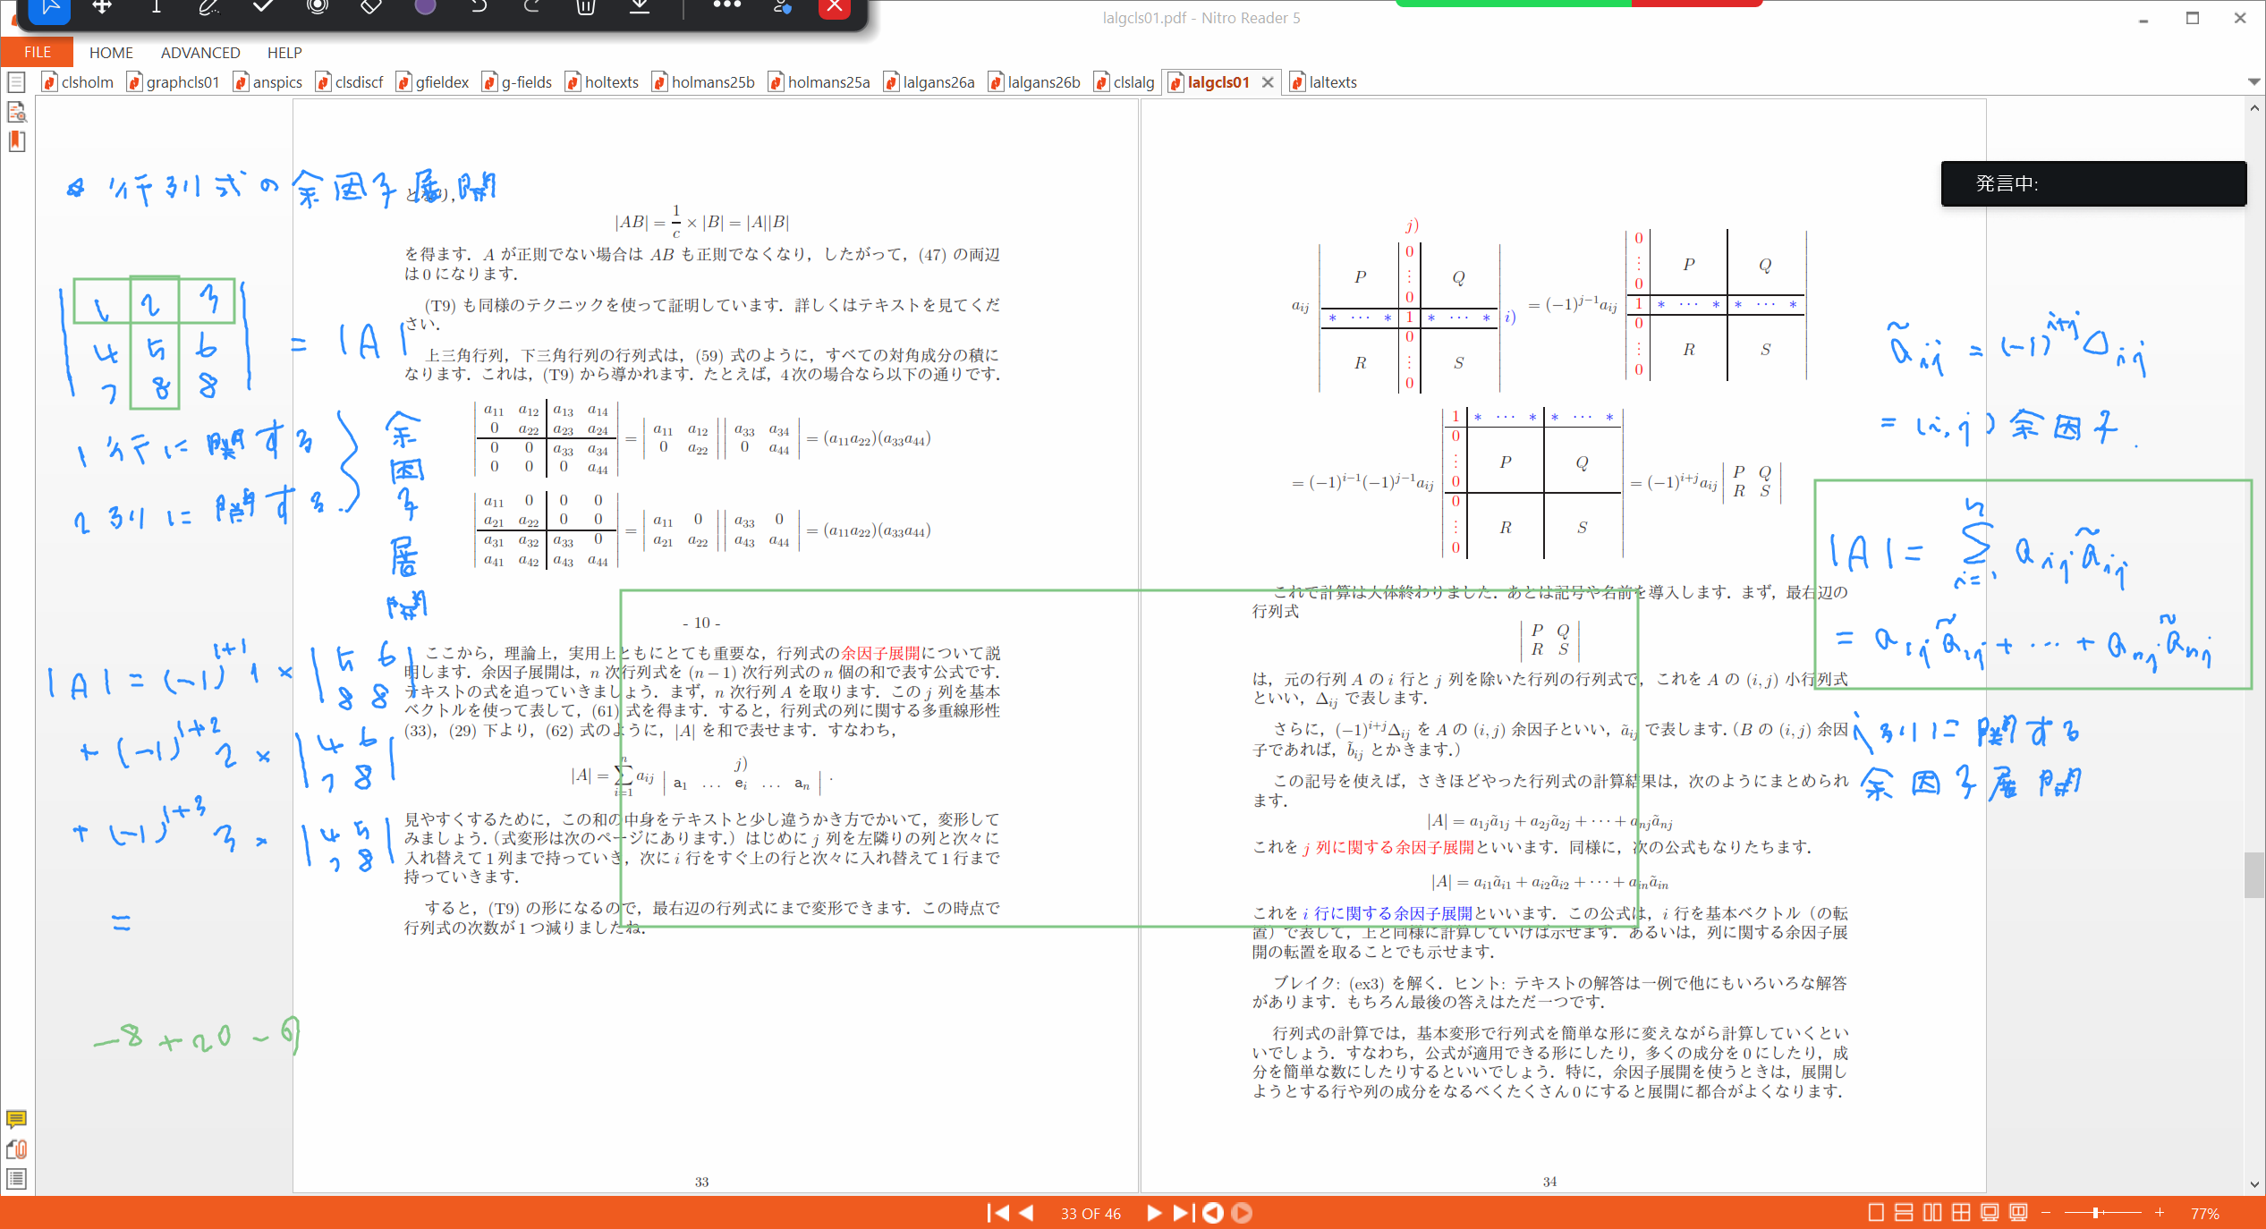Go to the previous page
The height and width of the screenshot is (1229, 2266).
[1026, 1213]
